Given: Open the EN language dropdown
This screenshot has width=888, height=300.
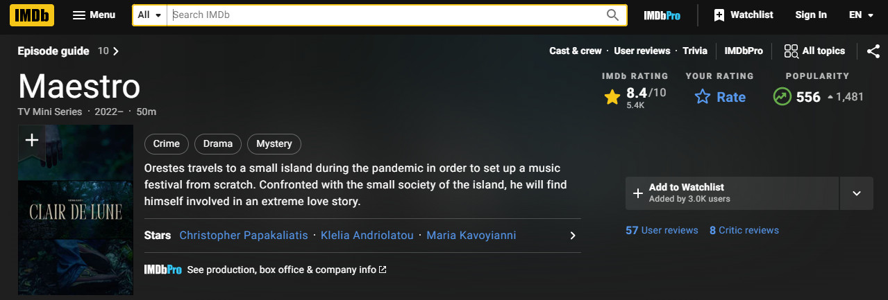Looking at the screenshot, I should [861, 15].
